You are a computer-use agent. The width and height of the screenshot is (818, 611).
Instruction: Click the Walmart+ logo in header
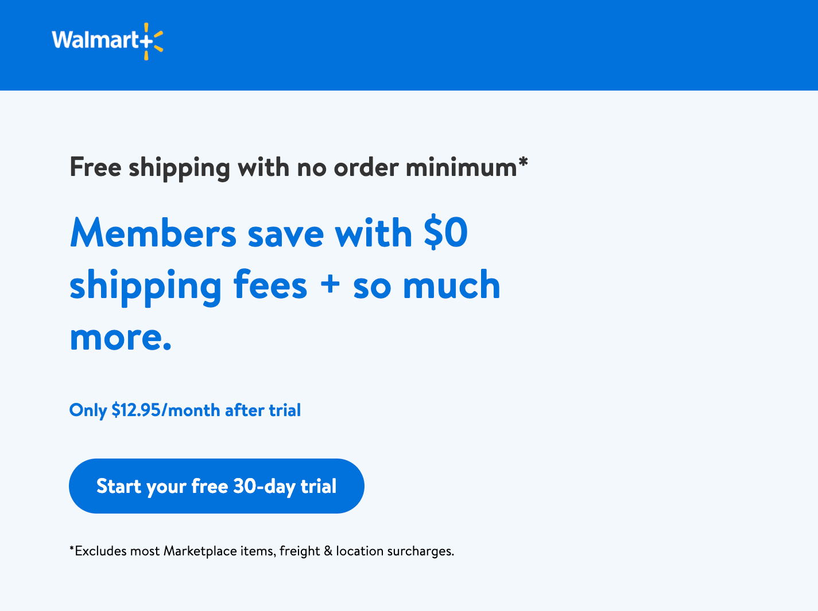(107, 41)
